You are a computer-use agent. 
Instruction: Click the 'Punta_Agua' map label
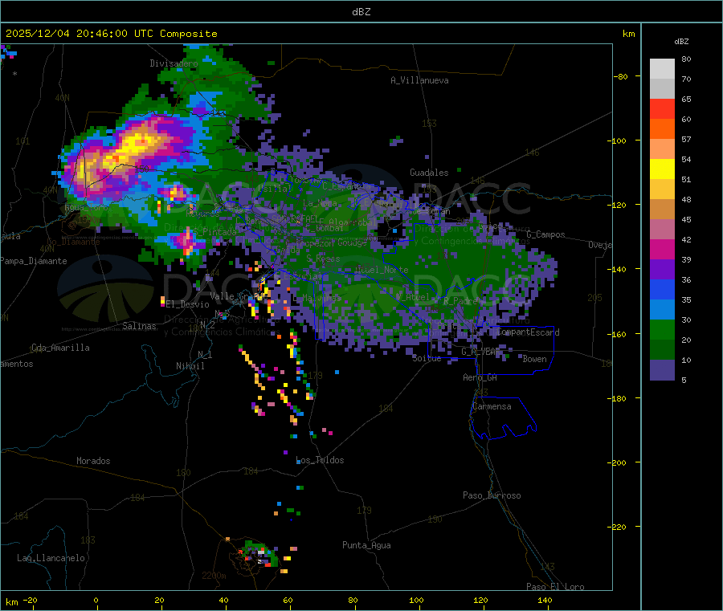tap(366, 545)
